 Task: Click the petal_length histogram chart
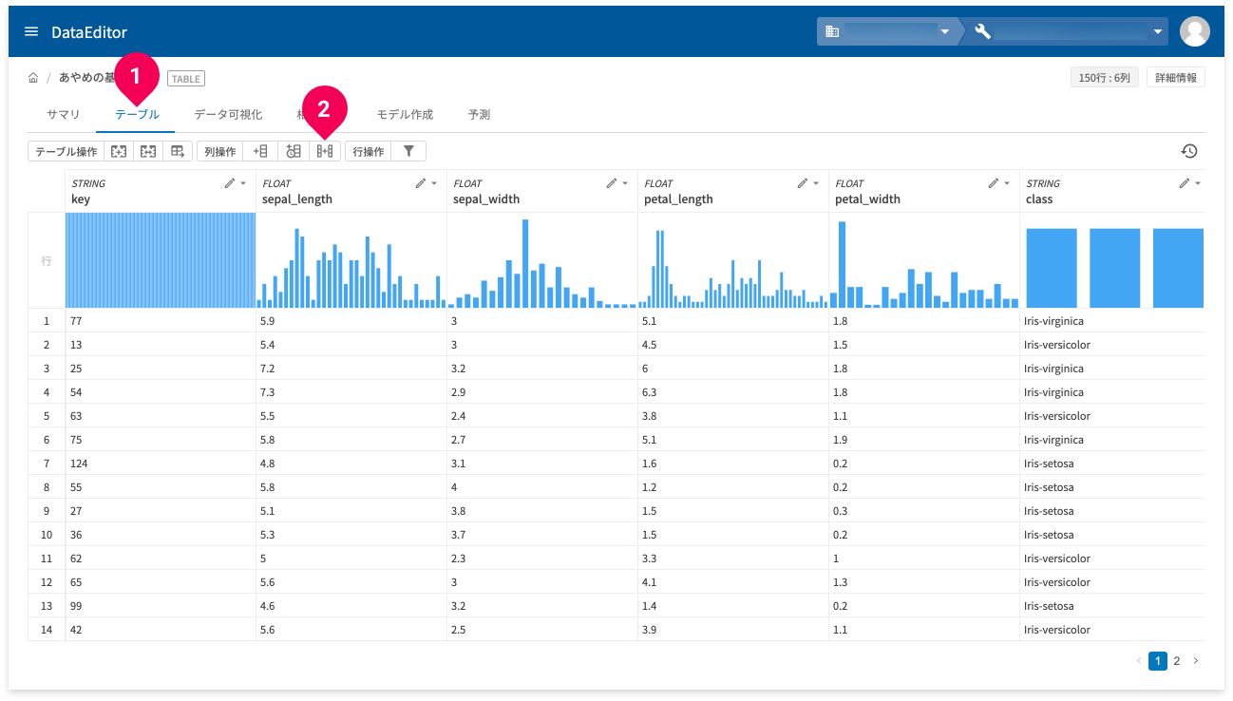tap(733, 260)
